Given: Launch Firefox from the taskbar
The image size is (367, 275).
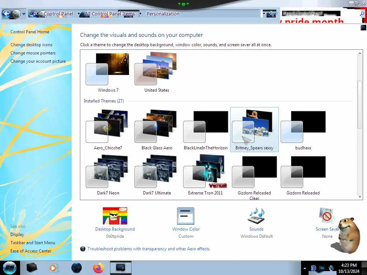Looking at the screenshot, I should (99, 268).
